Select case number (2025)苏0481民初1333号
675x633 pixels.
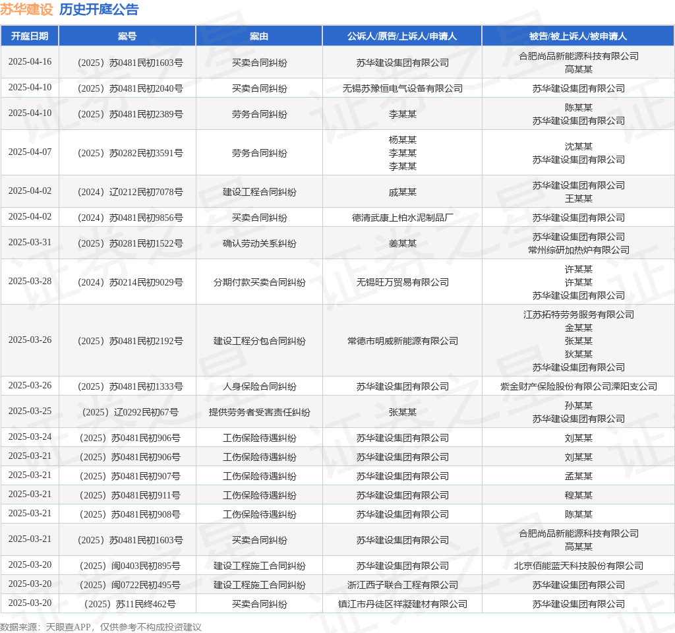pos(130,386)
